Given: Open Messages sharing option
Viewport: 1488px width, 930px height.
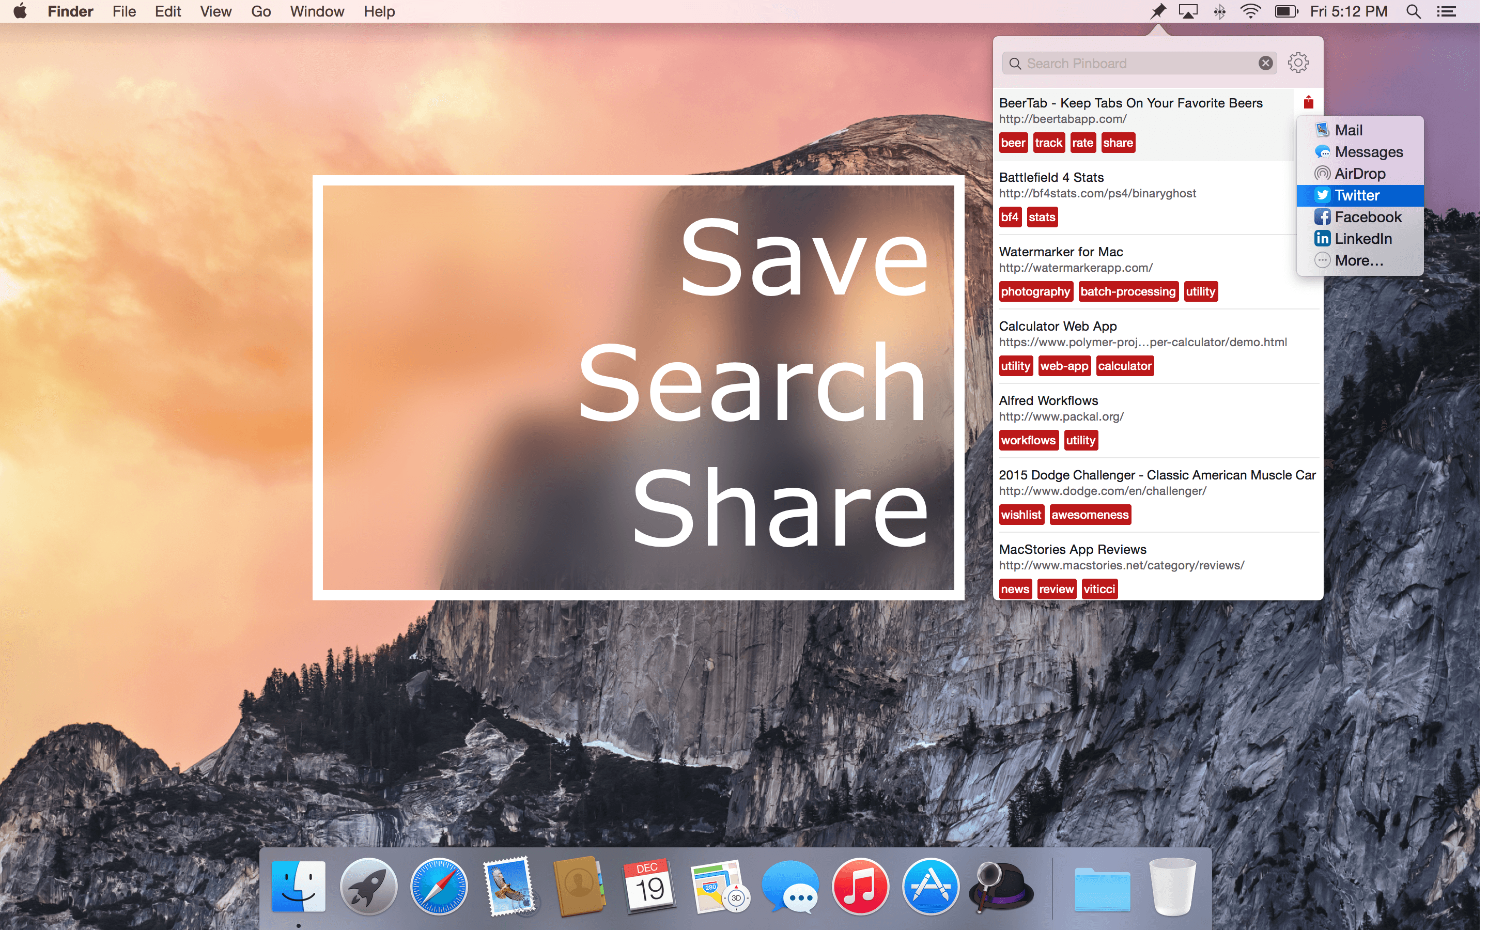Looking at the screenshot, I should pos(1368,151).
